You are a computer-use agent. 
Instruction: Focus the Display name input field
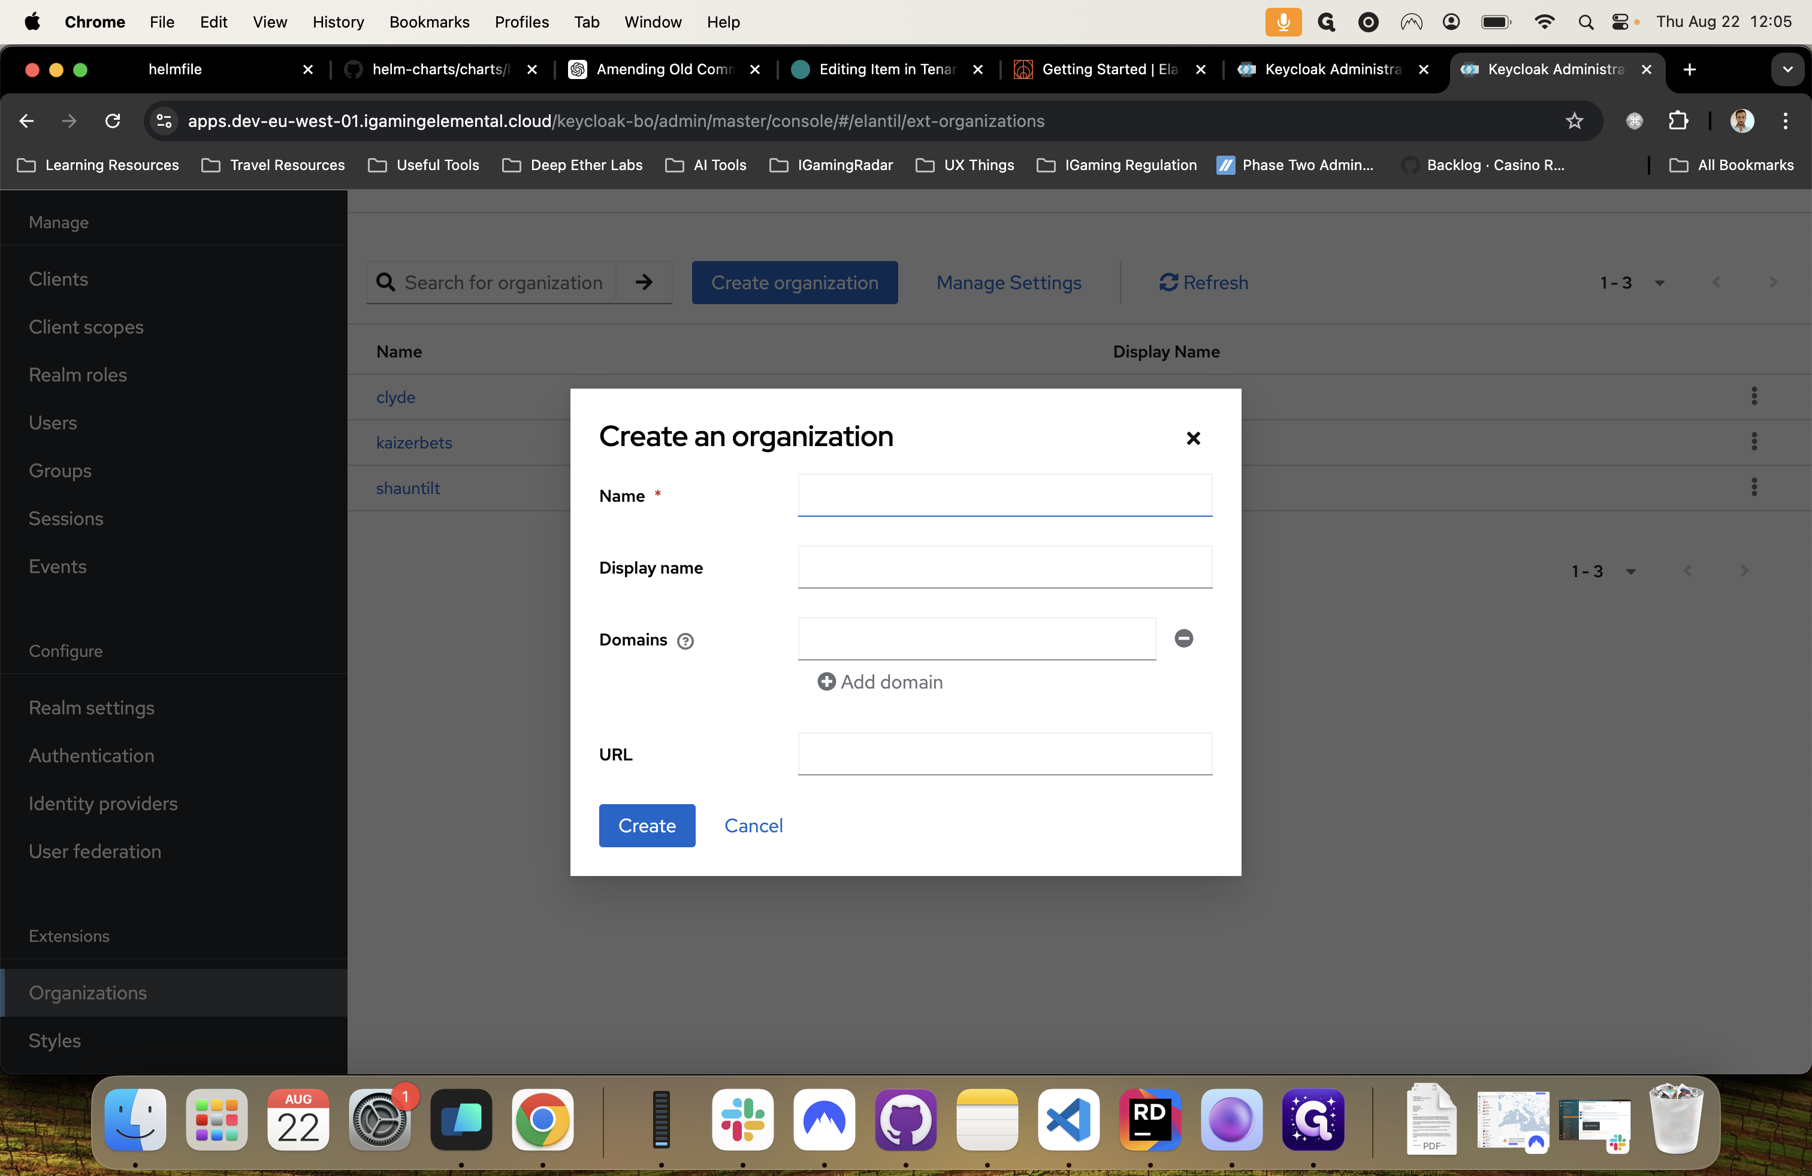(x=1004, y=566)
